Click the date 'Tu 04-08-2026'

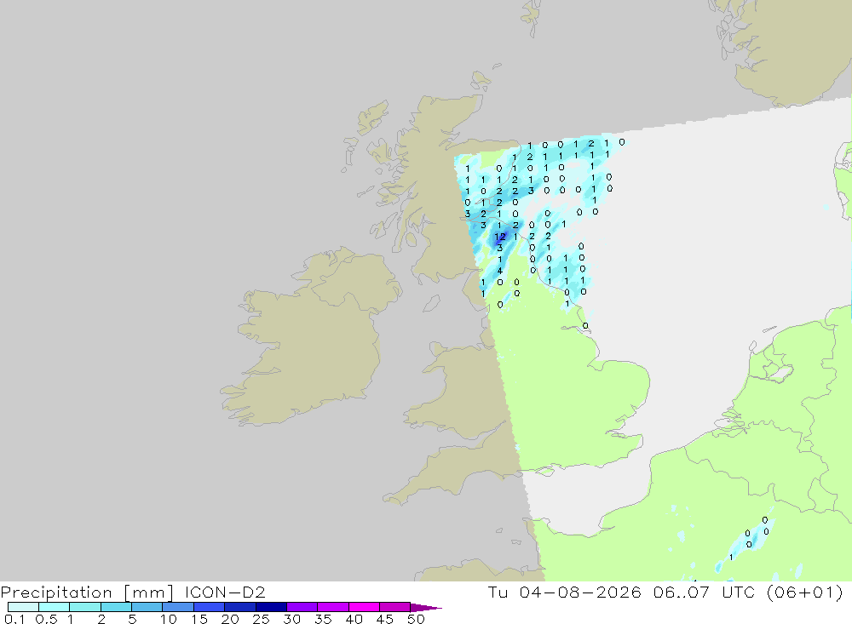(x=565, y=592)
